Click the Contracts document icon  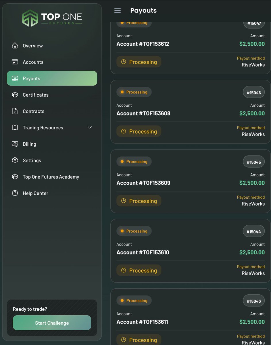15,111
